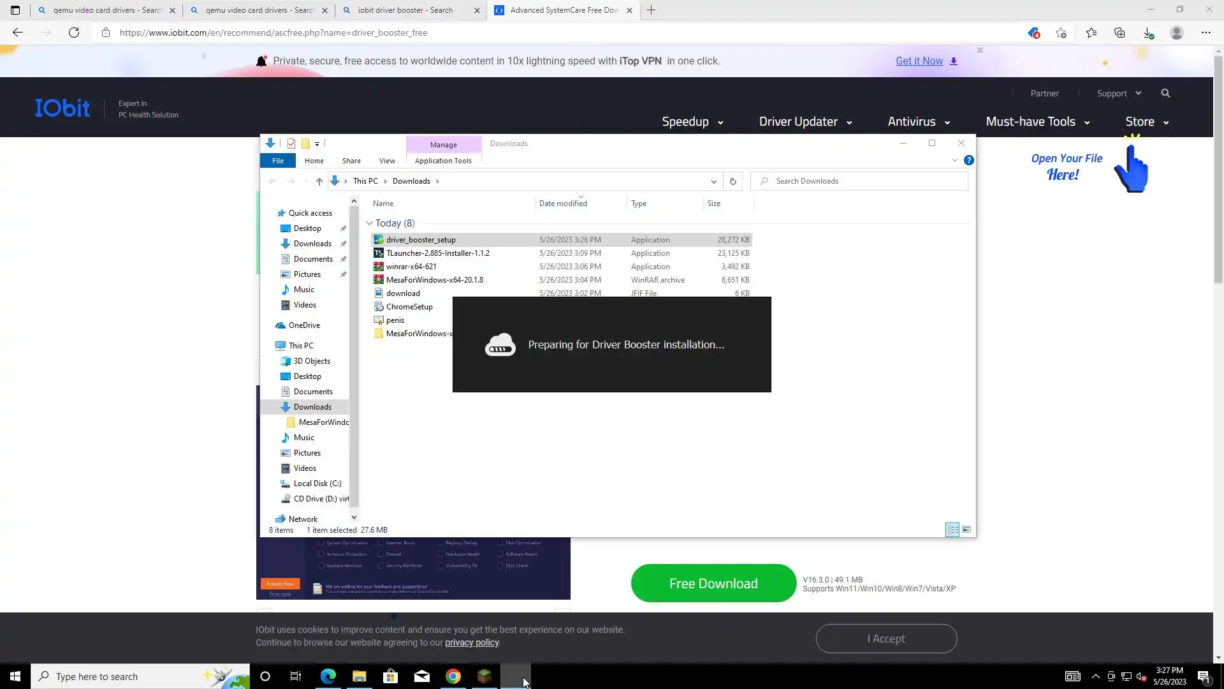
Task: Switch to large icons view button
Action: (x=966, y=530)
